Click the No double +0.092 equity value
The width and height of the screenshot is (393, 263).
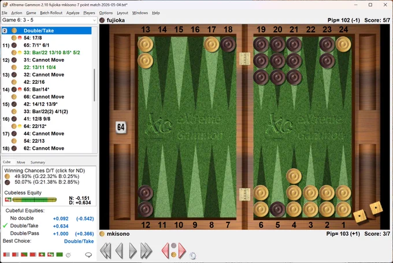coord(61,218)
